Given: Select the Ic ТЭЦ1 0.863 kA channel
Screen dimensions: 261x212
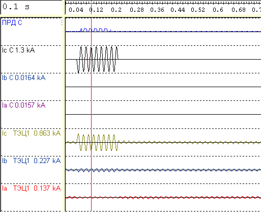Looking at the screenshot, I should coord(31,133).
